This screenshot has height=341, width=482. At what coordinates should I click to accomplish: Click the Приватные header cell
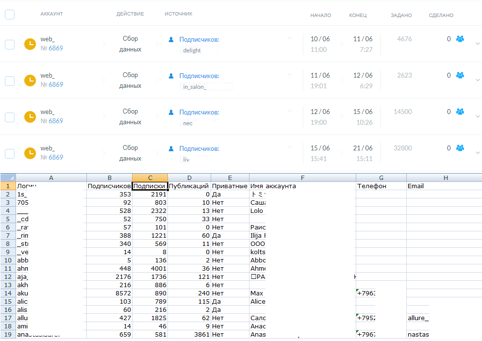click(230, 186)
